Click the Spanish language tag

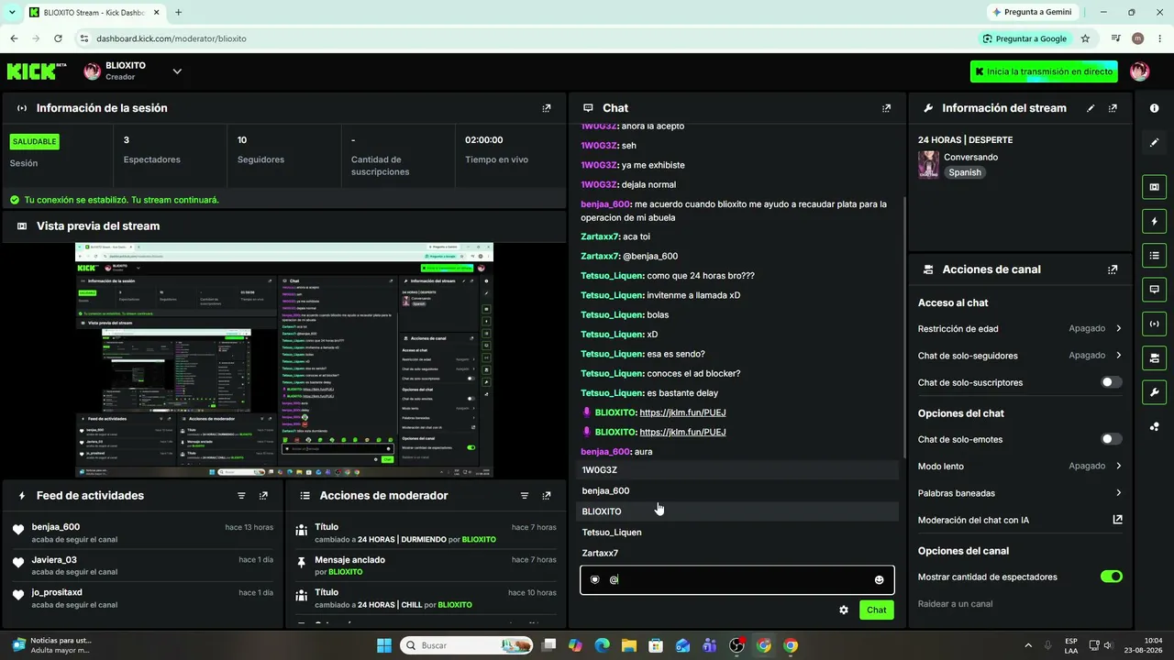pos(965,172)
